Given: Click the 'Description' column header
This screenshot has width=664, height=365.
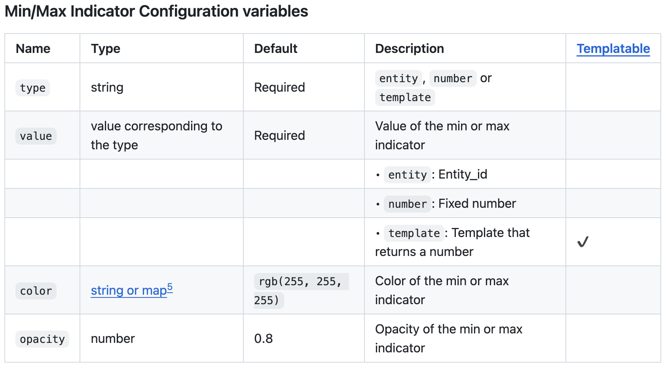Looking at the screenshot, I should pyautogui.click(x=410, y=49).
